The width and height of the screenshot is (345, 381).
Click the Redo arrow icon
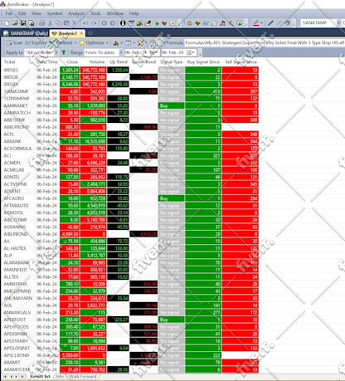pos(94,23)
